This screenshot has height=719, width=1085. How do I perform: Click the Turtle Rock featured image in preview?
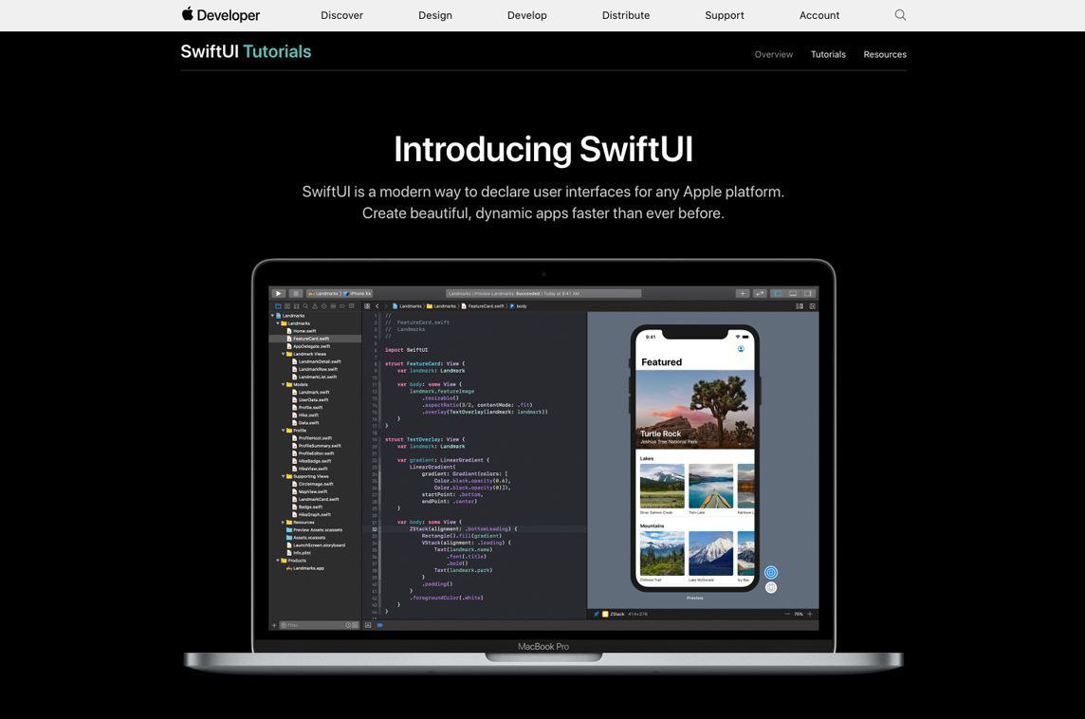695,409
